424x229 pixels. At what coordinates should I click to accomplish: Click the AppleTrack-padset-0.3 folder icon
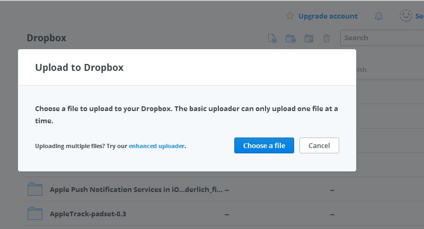click(x=35, y=214)
